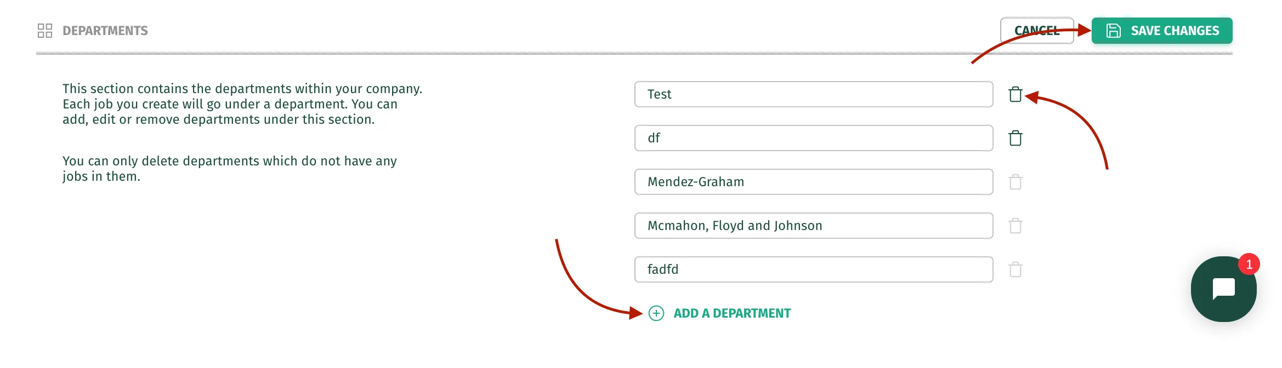Focus the Mendez-Graham name field
The height and width of the screenshot is (368, 1282).
click(814, 182)
